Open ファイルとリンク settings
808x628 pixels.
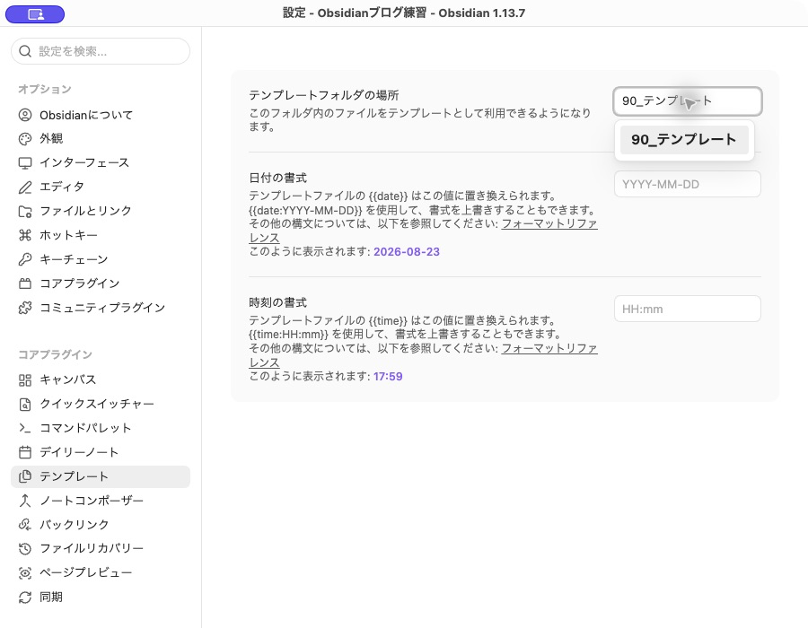(101, 211)
